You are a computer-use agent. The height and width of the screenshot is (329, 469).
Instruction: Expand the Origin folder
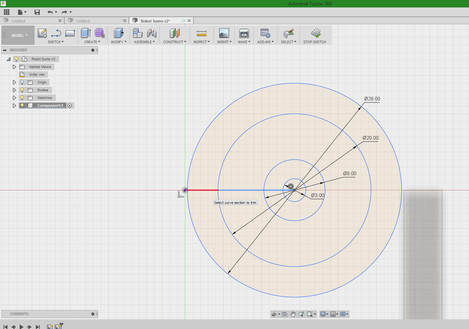point(14,82)
